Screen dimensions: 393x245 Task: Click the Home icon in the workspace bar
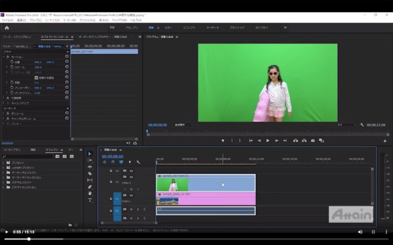7,28
